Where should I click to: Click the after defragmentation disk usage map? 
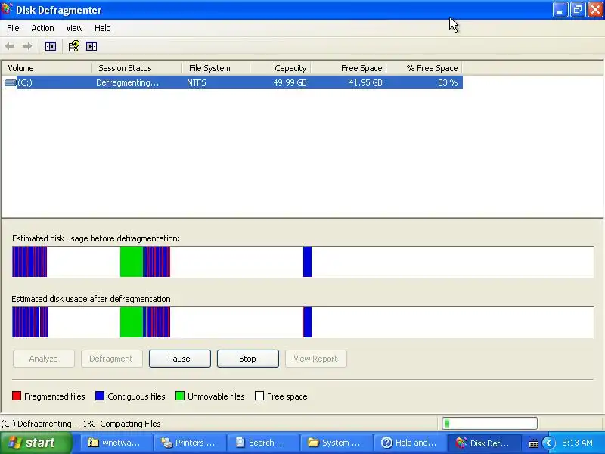[x=303, y=322]
